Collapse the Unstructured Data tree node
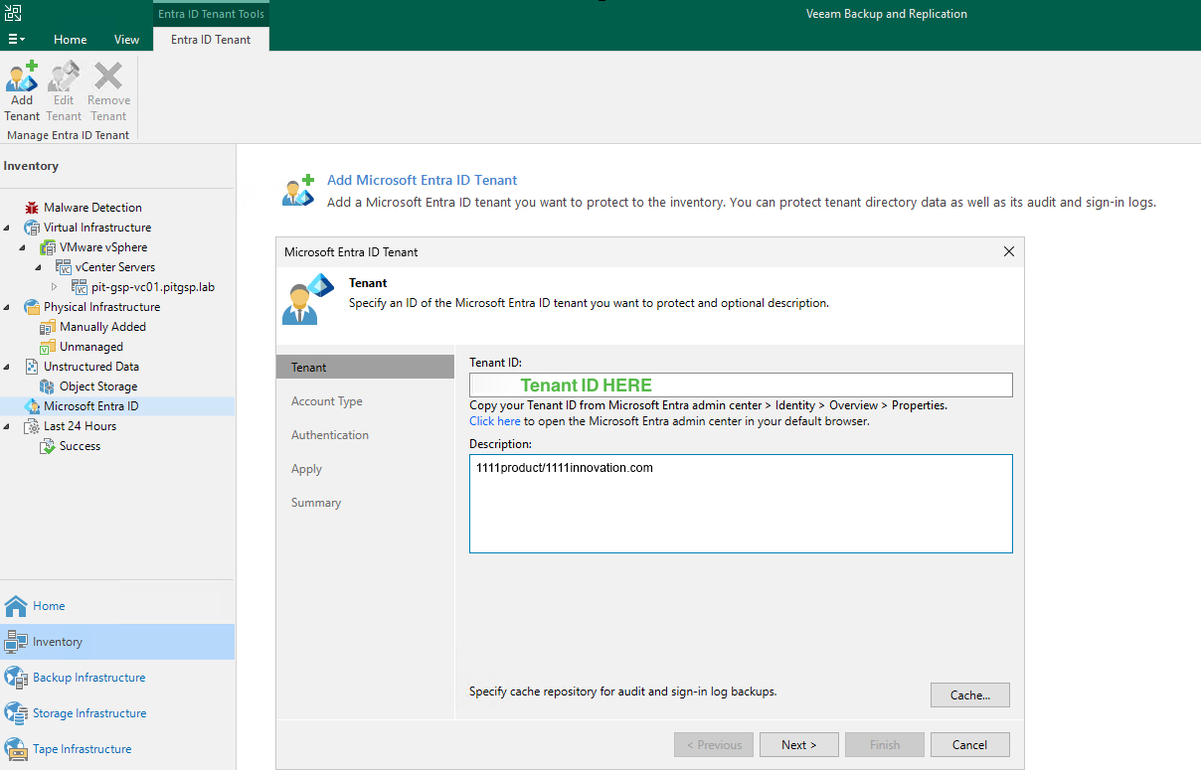 coord(8,367)
